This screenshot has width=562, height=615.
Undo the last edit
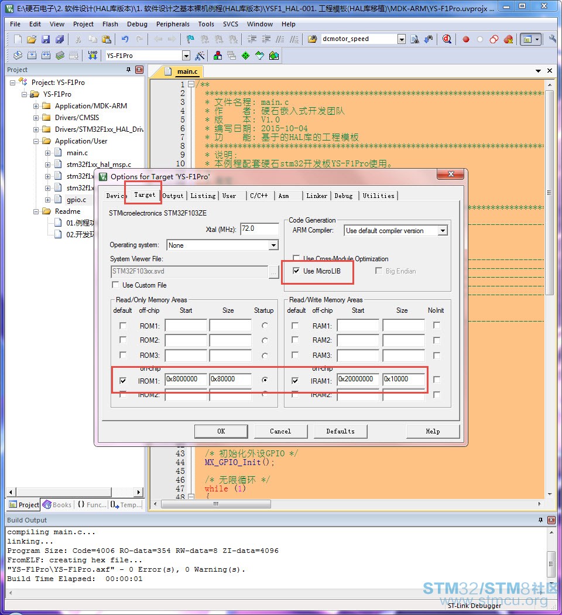125,39
